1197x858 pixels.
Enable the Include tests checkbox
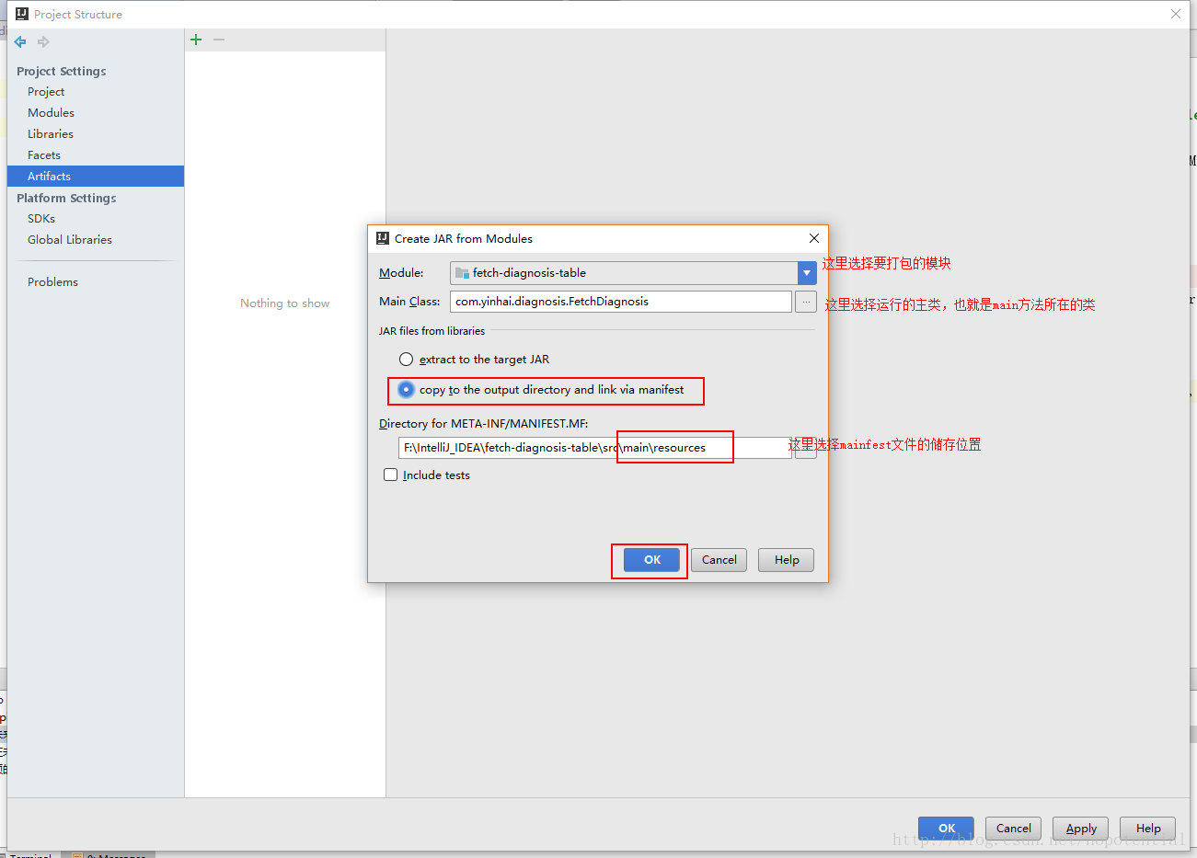click(x=390, y=475)
